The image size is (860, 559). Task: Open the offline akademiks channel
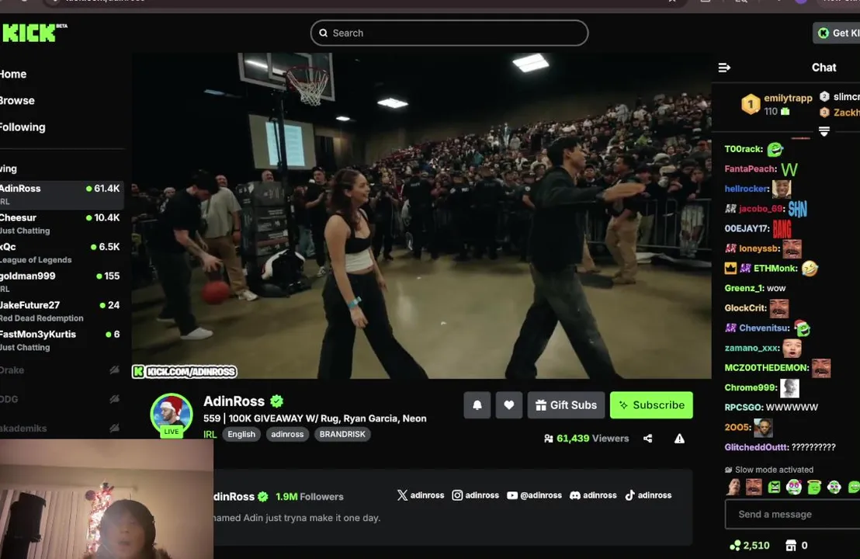click(61, 428)
